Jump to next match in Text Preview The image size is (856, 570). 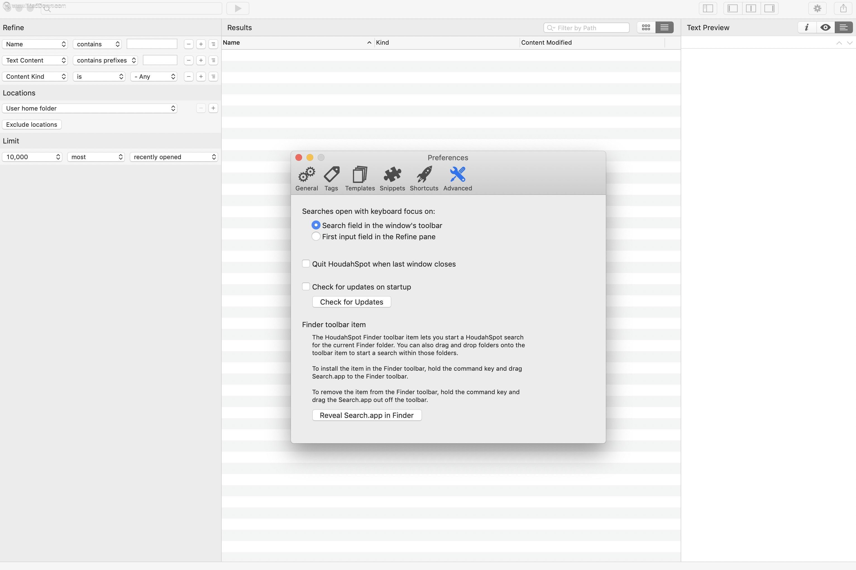850,43
